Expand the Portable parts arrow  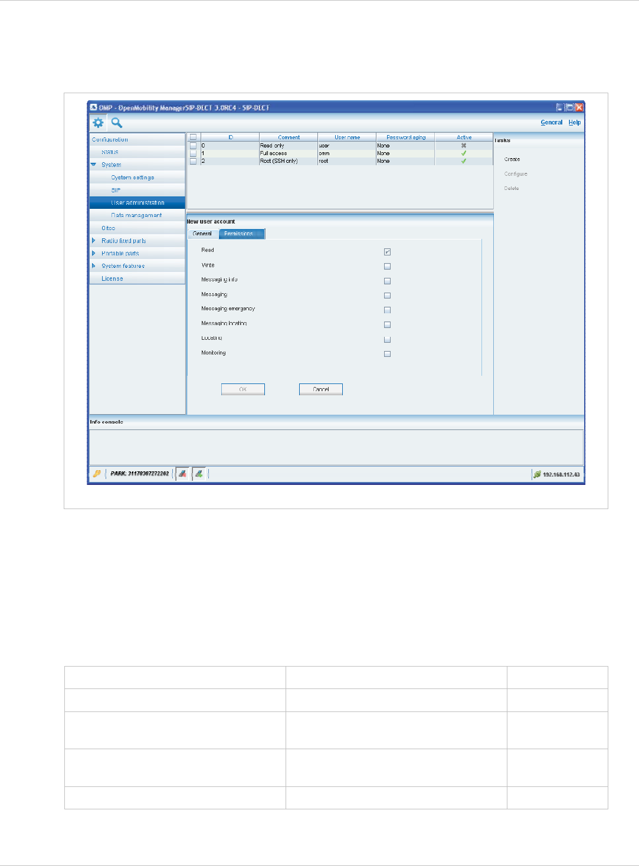pos(94,253)
